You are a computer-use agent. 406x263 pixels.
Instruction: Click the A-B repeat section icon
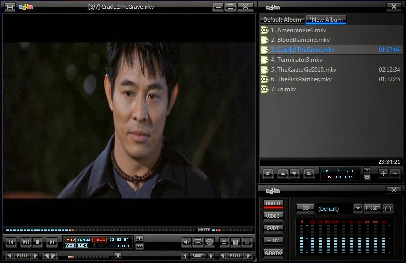[x=50, y=256]
